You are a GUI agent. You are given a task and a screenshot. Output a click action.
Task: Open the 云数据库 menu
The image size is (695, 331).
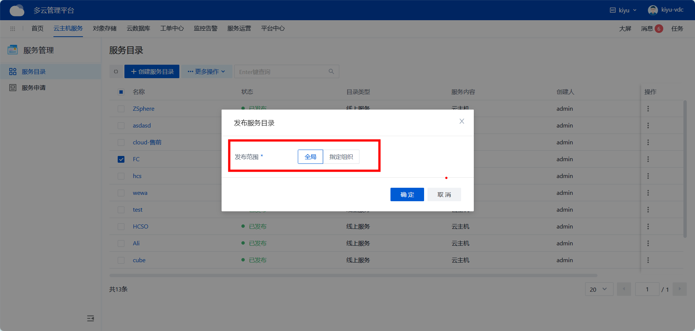coord(138,28)
